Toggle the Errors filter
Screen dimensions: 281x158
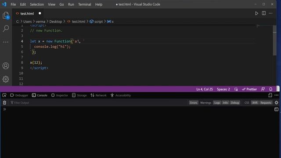(194, 103)
